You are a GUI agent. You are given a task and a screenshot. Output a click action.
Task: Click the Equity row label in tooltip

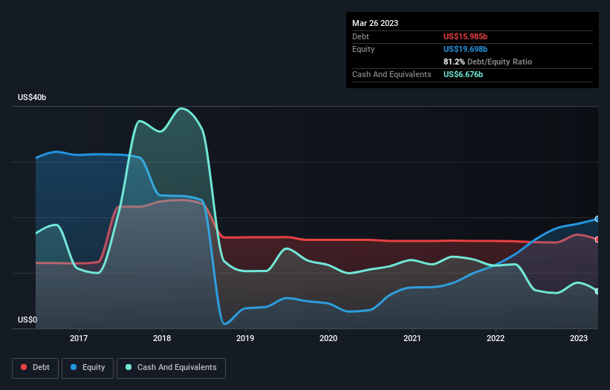point(363,49)
